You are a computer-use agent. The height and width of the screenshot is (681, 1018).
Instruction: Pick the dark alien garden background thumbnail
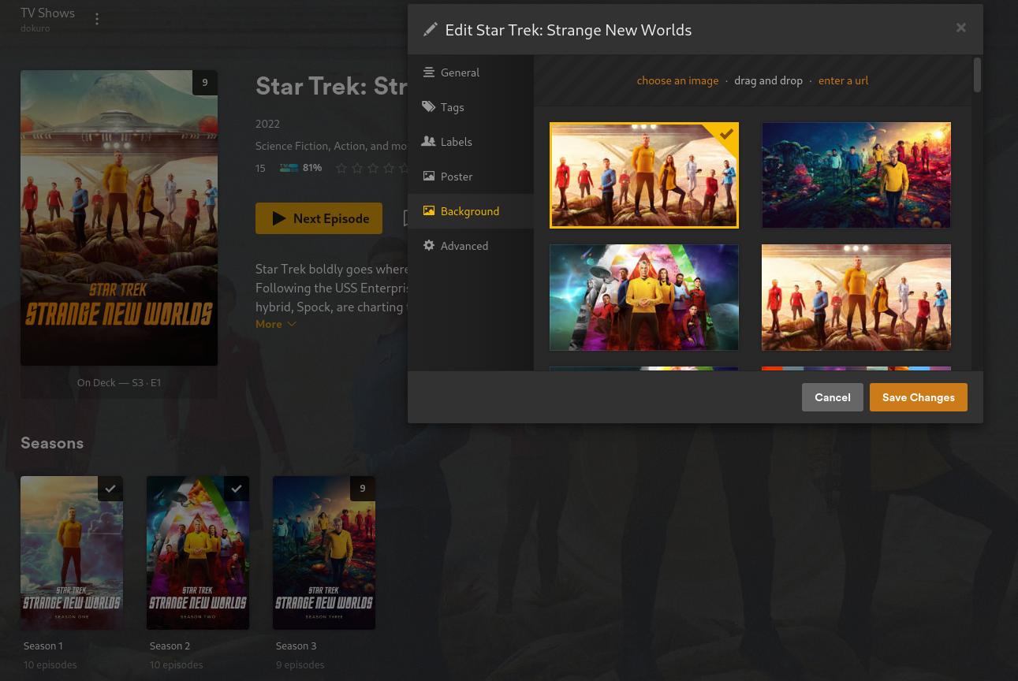click(x=856, y=175)
